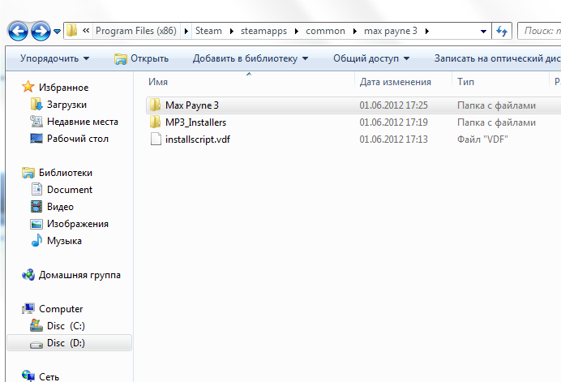Viewport: 561px width, 382px height.
Task: Navigate to common in breadcrumb
Action: coord(325,31)
